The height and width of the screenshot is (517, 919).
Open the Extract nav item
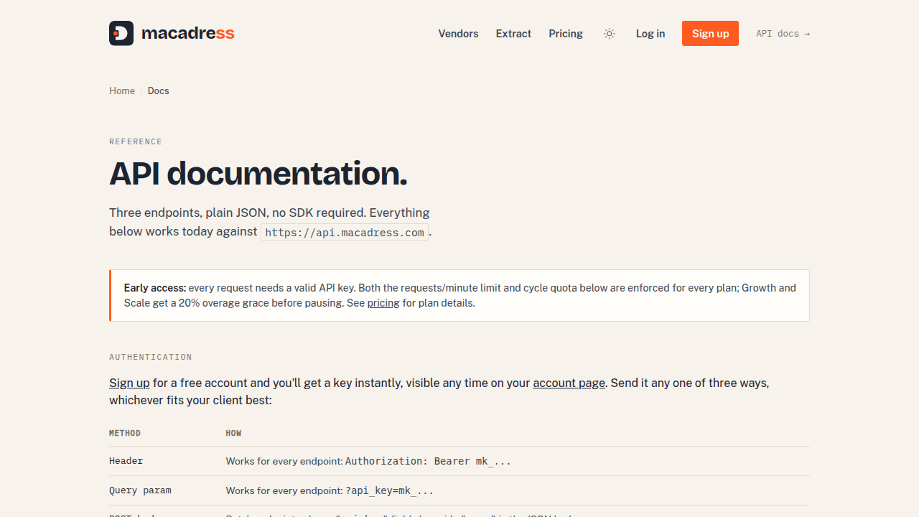513,34
